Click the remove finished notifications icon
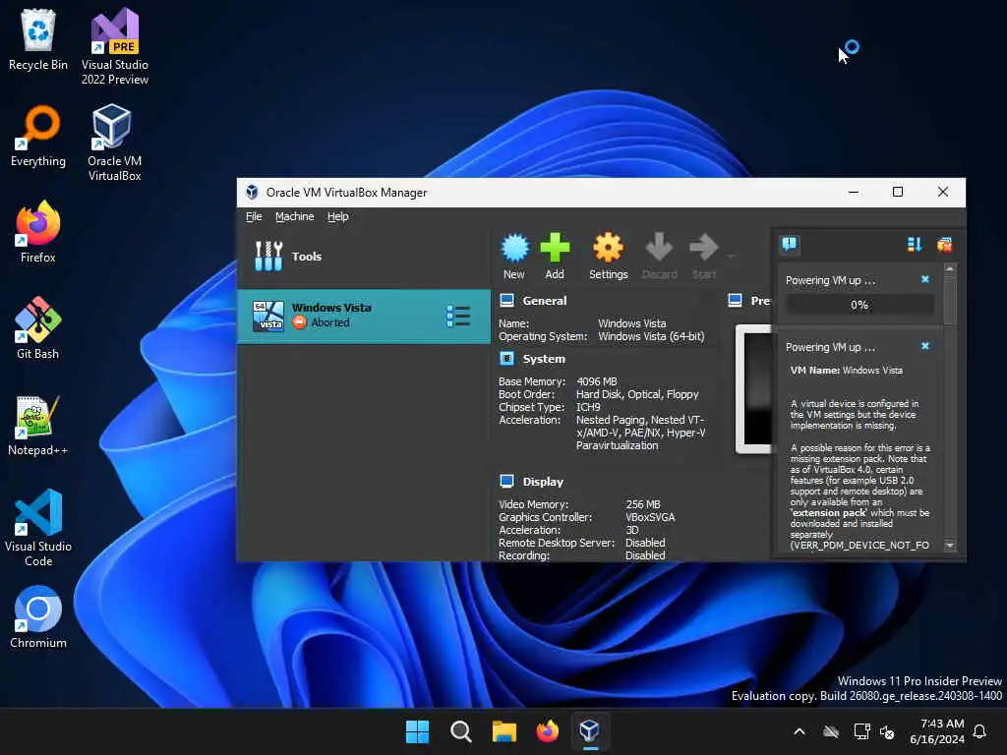 [x=944, y=244]
